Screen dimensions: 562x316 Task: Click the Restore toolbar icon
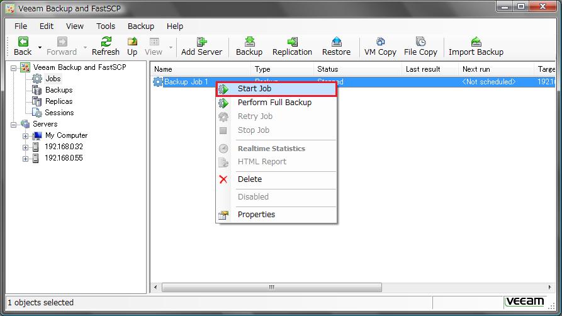336,42
